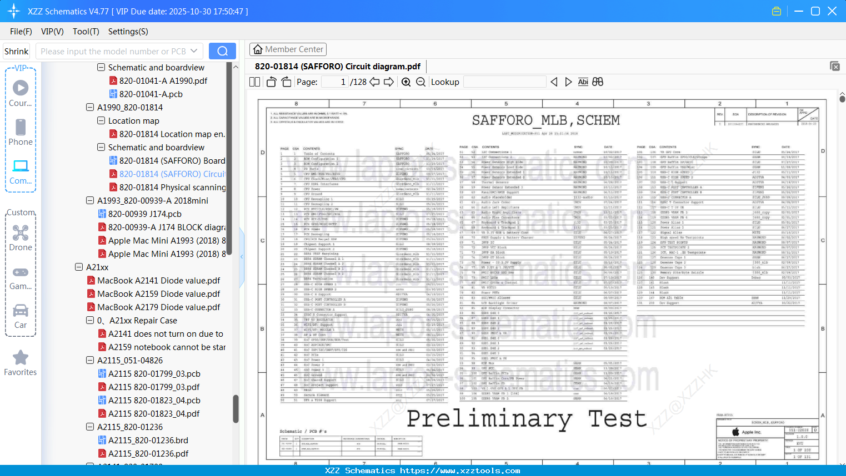Click the XZZ Schematics logo in the title bar
The image size is (846, 476).
point(14,11)
